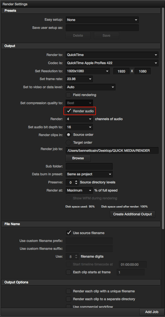Open the Codec is dropdown
The width and height of the screenshot is (165, 317).
pos(112,63)
